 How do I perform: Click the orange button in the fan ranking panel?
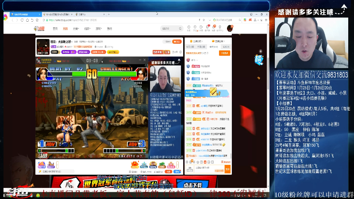click(x=224, y=53)
